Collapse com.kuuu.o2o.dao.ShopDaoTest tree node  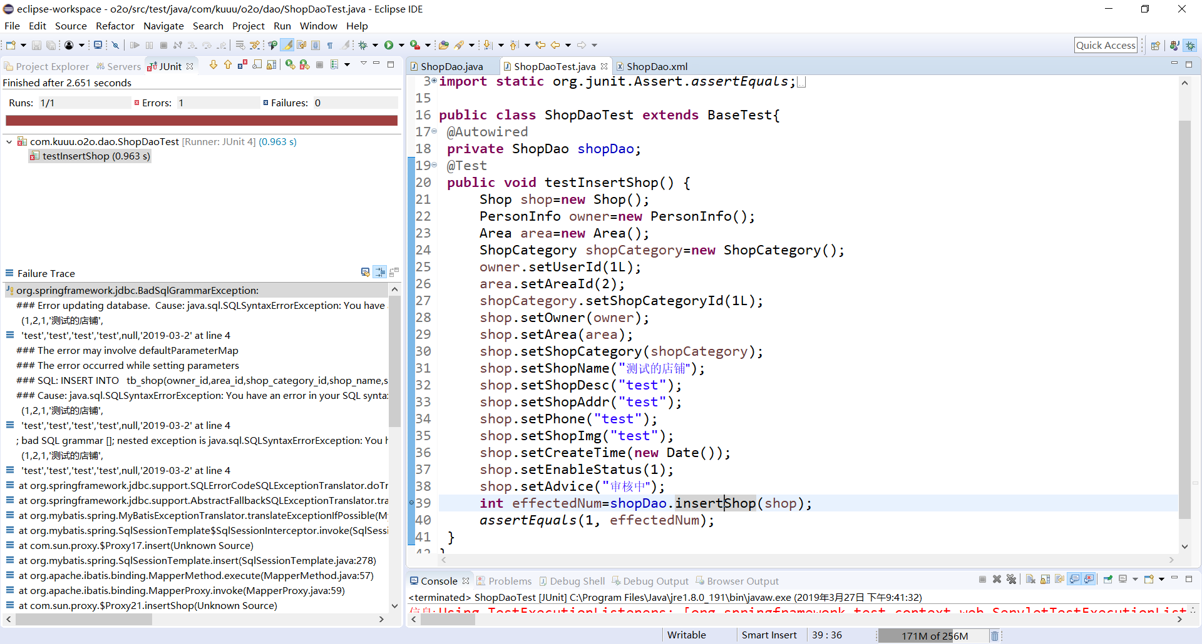pyautogui.click(x=9, y=142)
